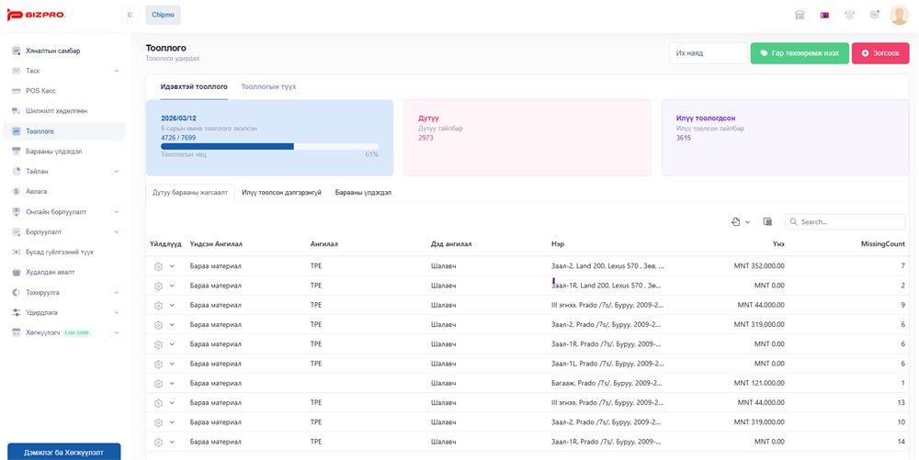
Task: Click the MNT 352,000.00 price cell
Action: click(759, 266)
